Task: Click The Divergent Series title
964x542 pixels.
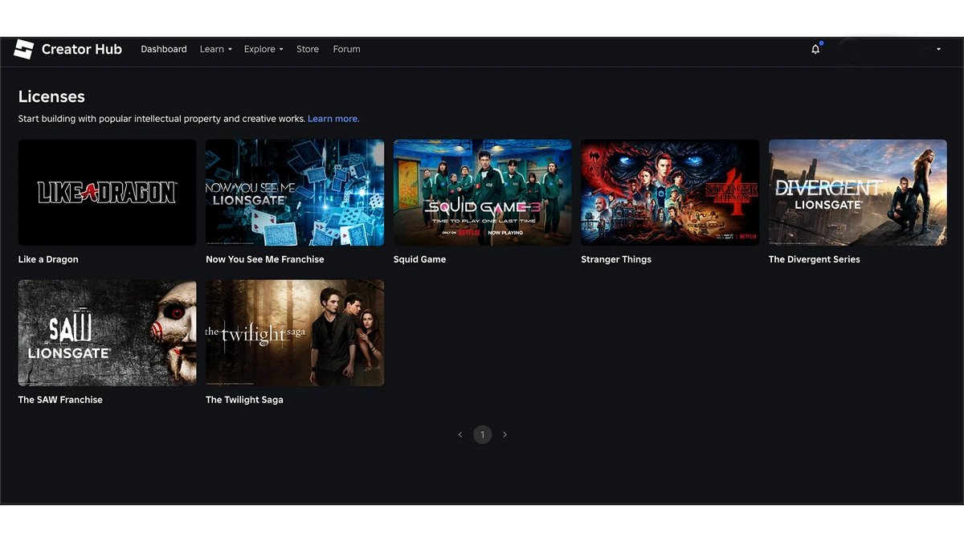Action: pos(814,259)
